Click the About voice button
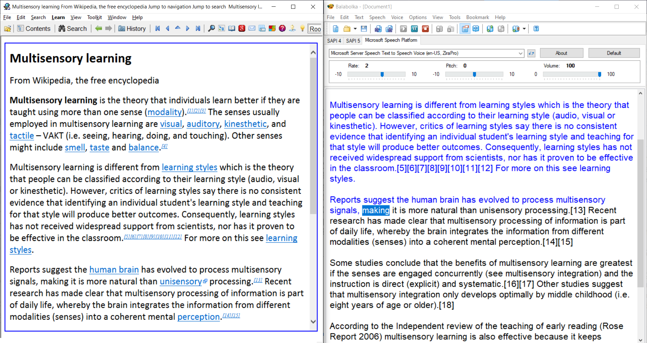The width and height of the screenshot is (647, 343). click(x=561, y=53)
